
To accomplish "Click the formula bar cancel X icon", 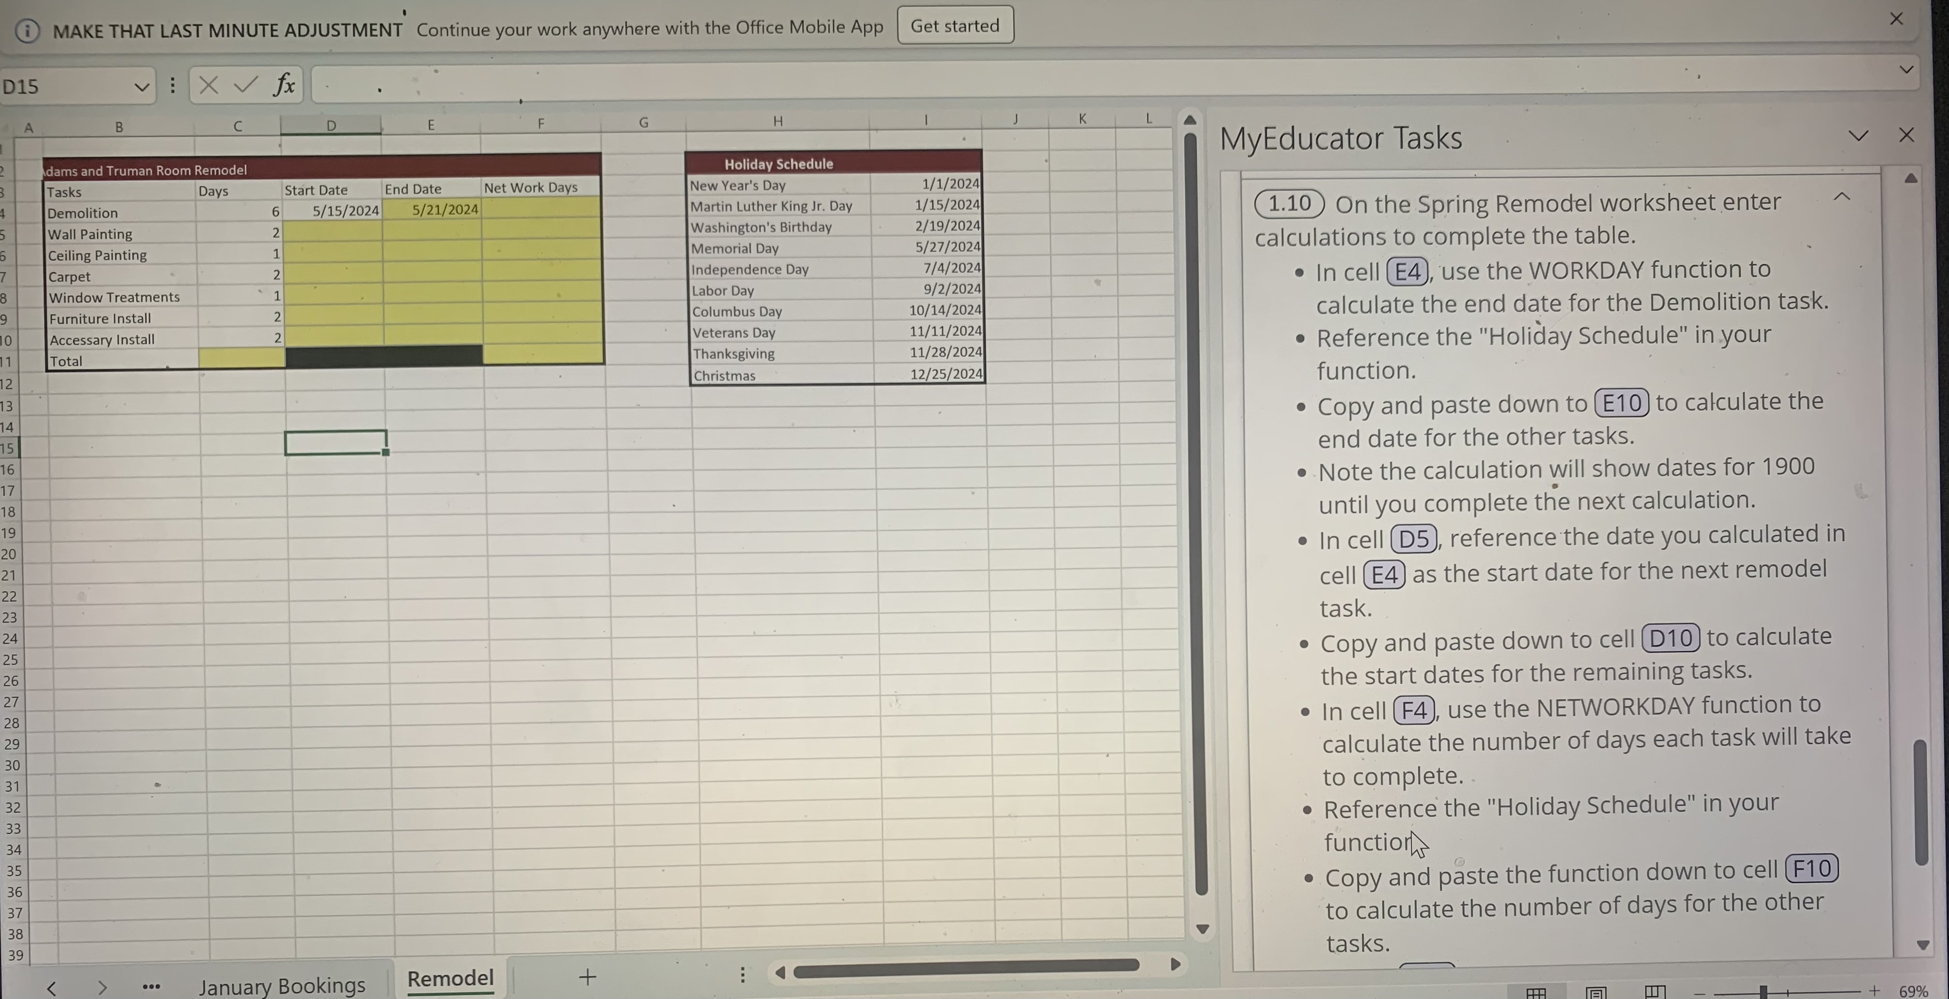I will [x=209, y=86].
